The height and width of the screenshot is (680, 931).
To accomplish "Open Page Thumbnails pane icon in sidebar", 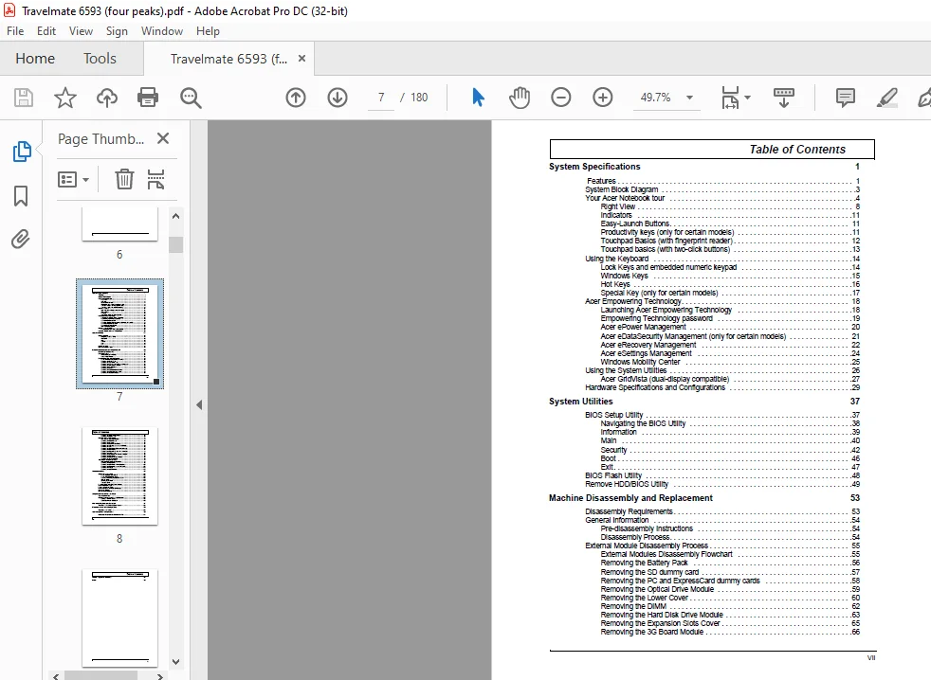I will pyautogui.click(x=22, y=152).
